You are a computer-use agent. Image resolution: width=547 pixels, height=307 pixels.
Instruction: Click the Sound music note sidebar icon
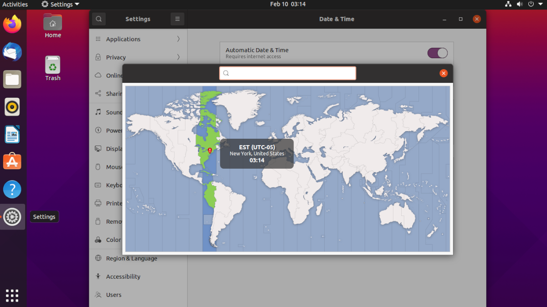(98, 112)
